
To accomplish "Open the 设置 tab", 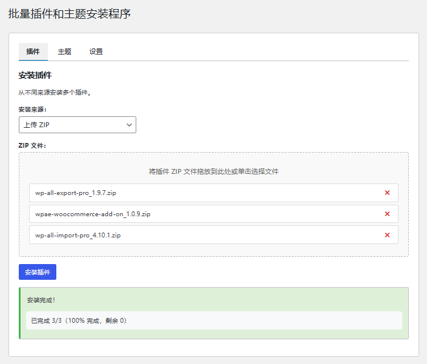I will 96,52.
